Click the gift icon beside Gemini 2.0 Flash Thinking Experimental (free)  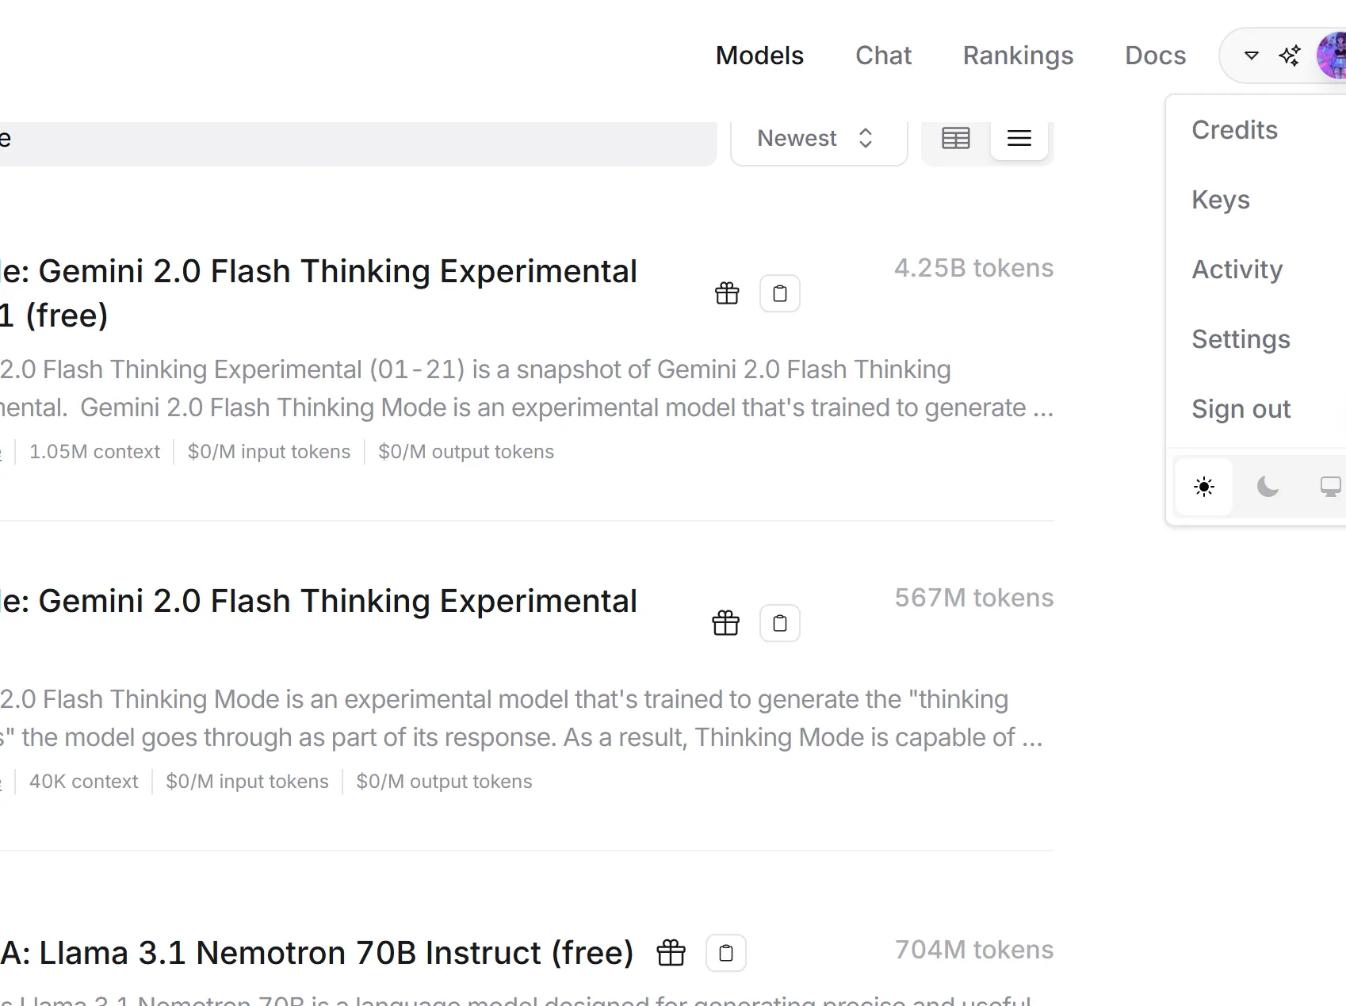pyautogui.click(x=727, y=293)
